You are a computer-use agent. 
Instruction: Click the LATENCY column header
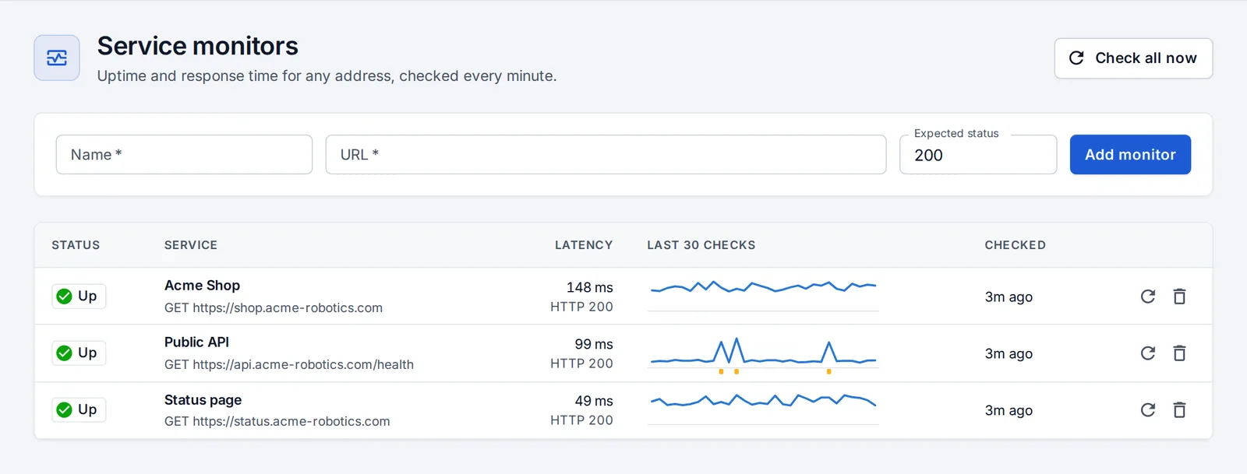point(584,245)
